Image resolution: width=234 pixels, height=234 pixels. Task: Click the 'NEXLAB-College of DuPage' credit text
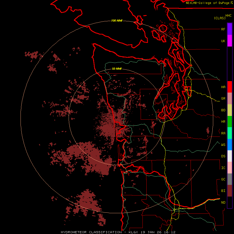coord(207,3)
